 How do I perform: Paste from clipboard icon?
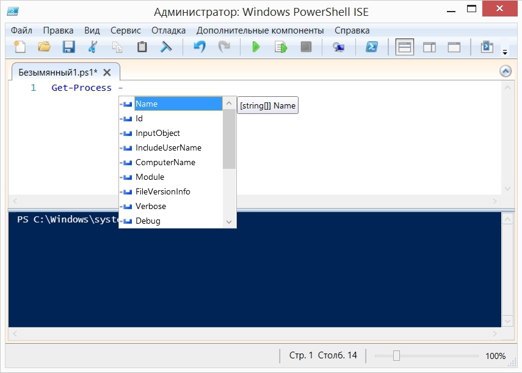(x=142, y=47)
